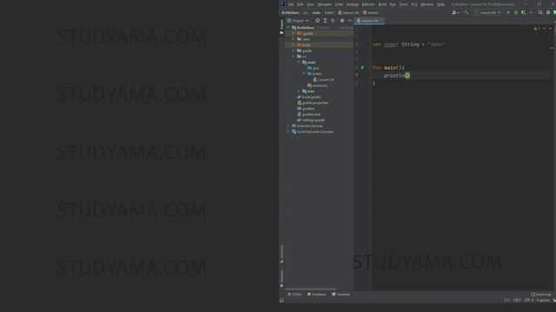Expand External Libraries node

point(288,126)
